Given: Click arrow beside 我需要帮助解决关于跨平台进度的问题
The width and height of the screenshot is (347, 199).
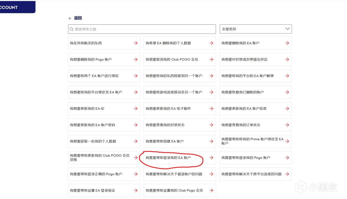Looking at the screenshot, I should point(287,174).
